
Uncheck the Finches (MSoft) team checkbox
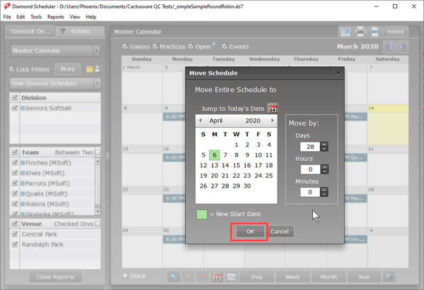pos(15,163)
